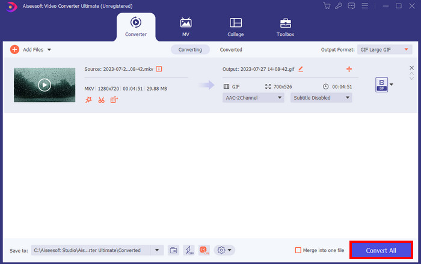Click the key register icon
421x264 pixels.
(339, 5)
